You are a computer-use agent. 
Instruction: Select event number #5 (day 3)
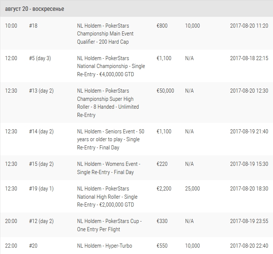(x=40, y=58)
